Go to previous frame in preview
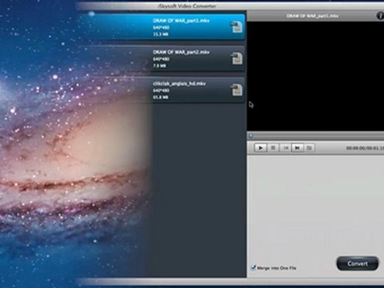This screenshot has width=384, height=288. coord(285,148)
